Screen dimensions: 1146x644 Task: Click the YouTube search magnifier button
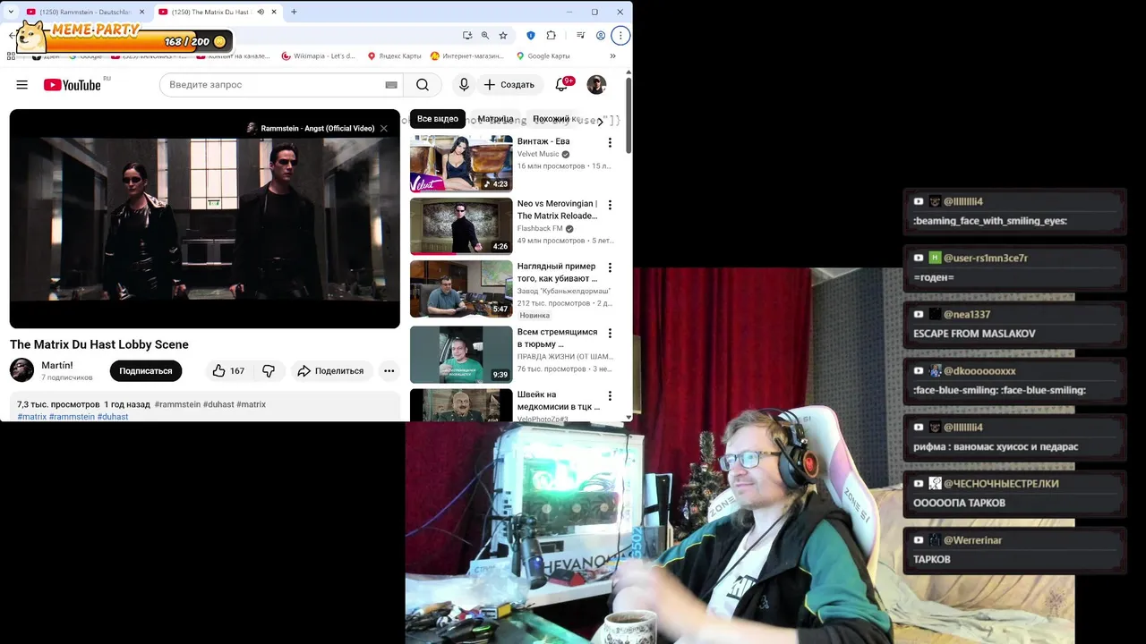(x=423, y=85)
